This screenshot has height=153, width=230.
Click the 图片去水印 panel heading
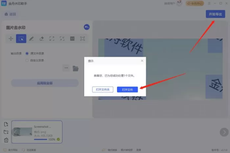point(16,28)
